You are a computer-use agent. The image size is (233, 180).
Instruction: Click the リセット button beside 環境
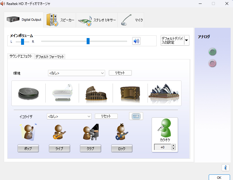(x=120, y=73)
